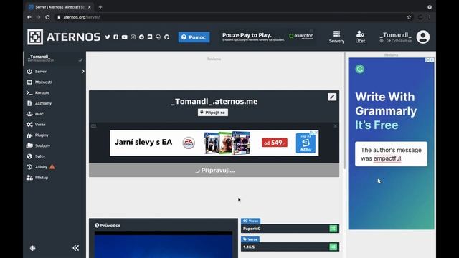Click the user avatar icon
This screenshot has width=459, height=258.
click(423, 37)
